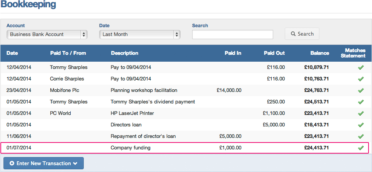
Task: Click the checkmark for Repayment of director's loan
Action: tap(360, 136)
